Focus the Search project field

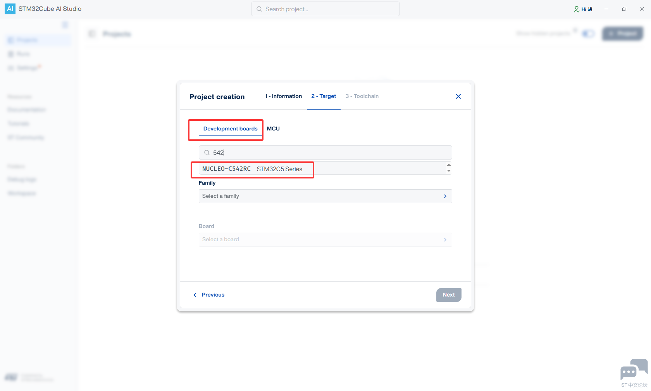pyautogui.click(x=325, y=9)
